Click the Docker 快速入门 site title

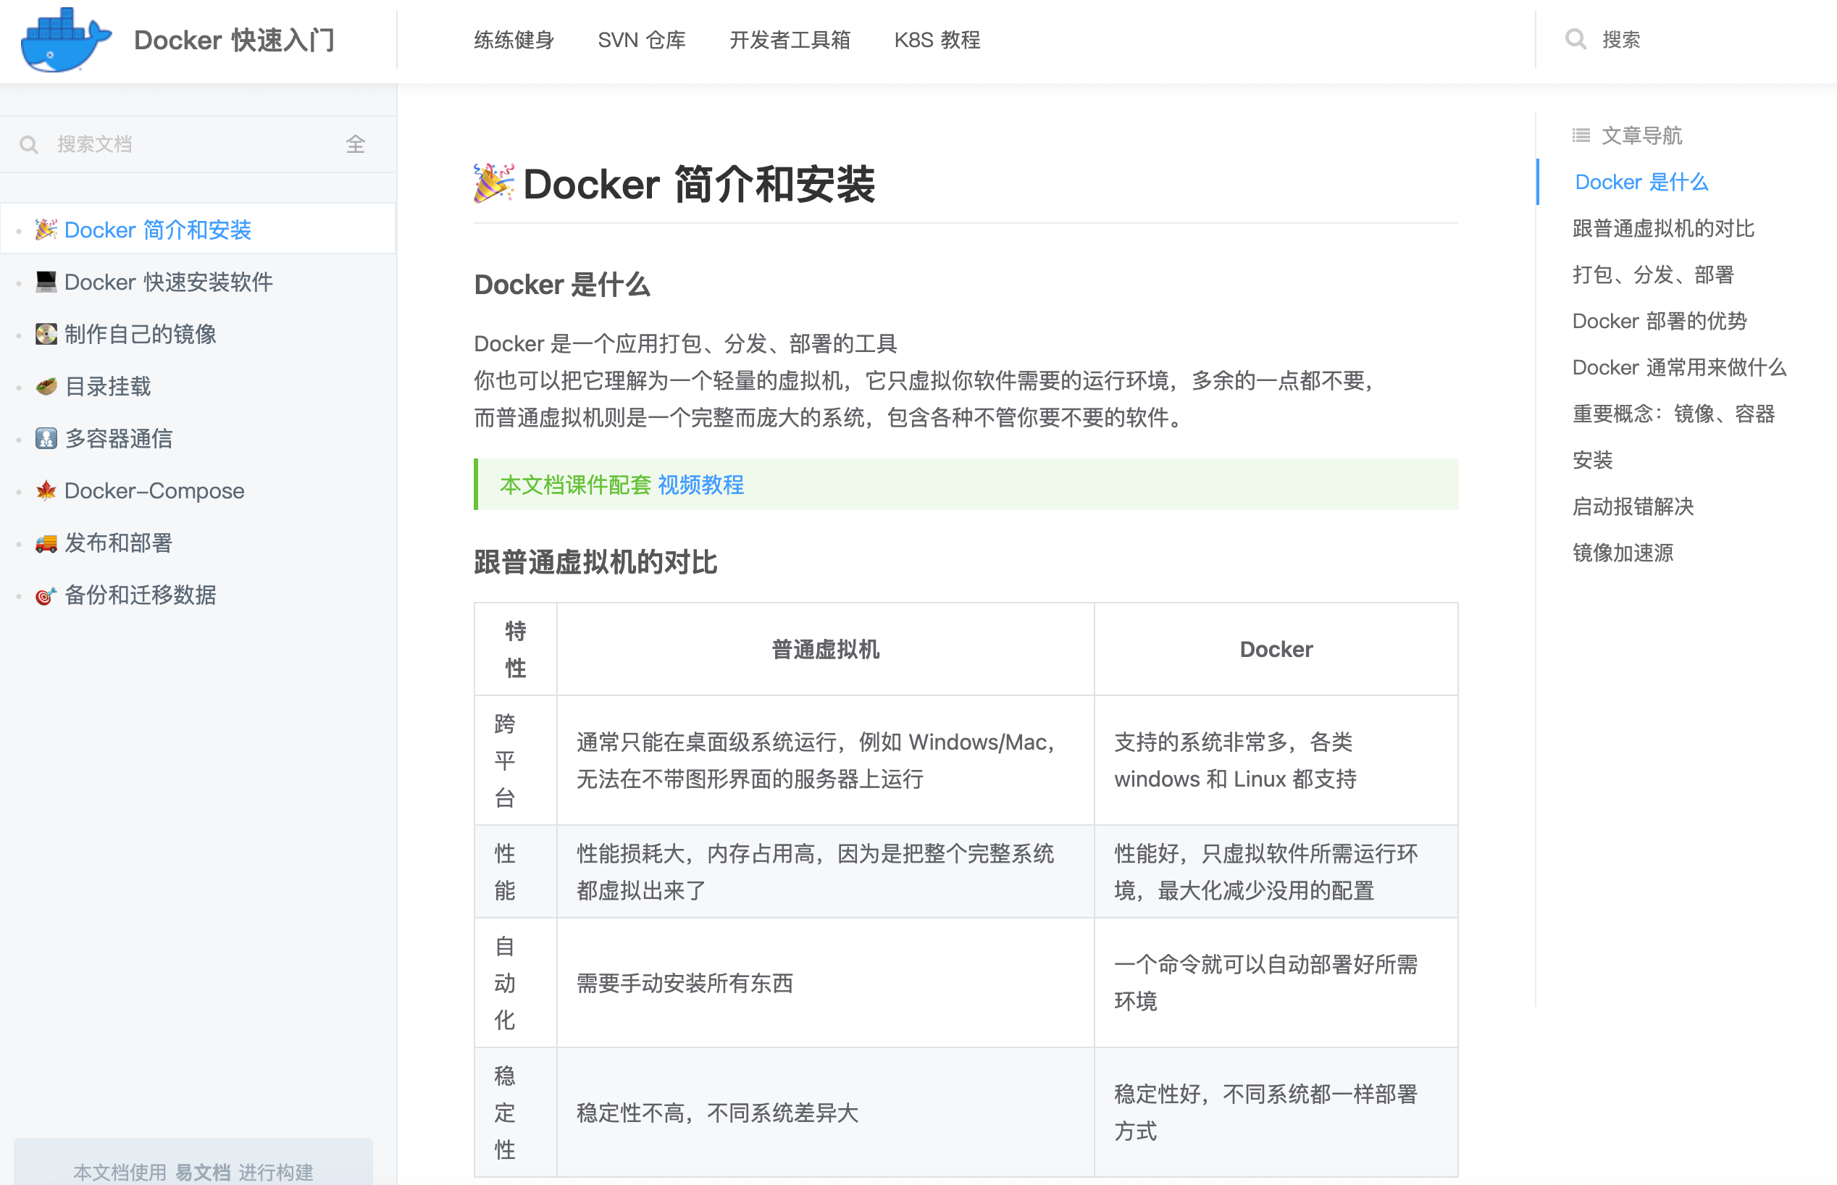tap(235, 40)
